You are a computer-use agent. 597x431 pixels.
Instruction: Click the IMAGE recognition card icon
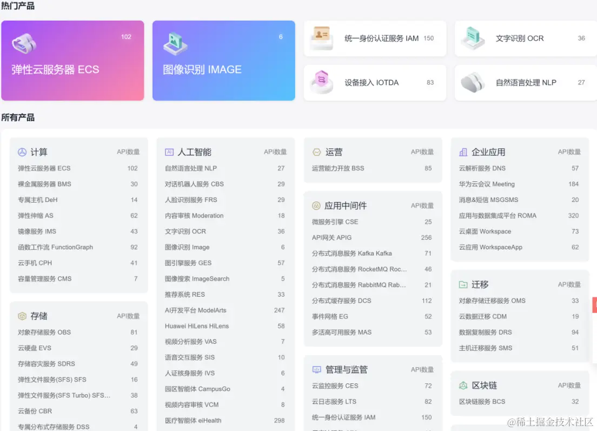[175, 44]
